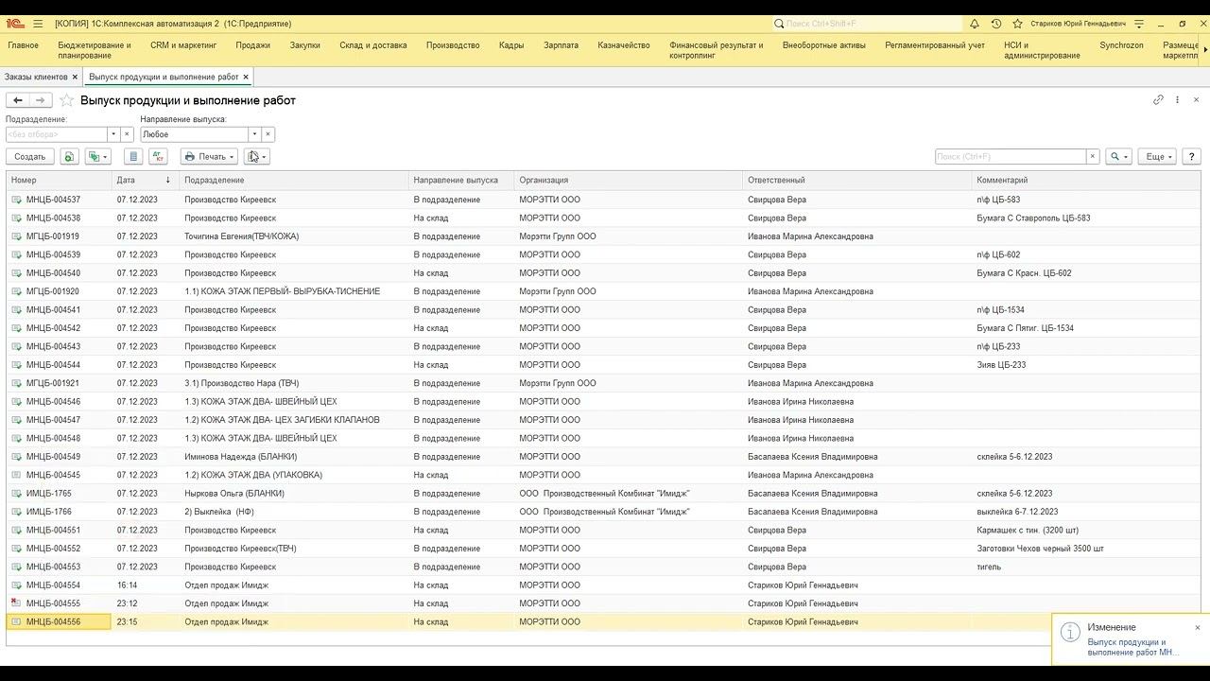Open the Склад и доставка section

click(373, 45)
